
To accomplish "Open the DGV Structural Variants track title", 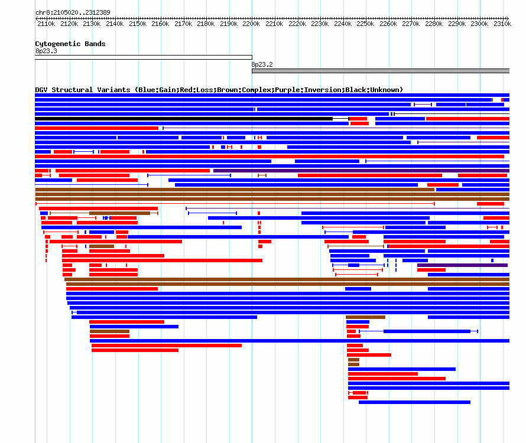I will click(219, 90).
